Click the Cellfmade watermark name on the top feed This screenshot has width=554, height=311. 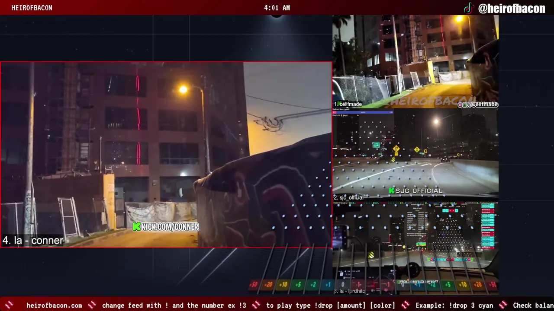[485, 105]
